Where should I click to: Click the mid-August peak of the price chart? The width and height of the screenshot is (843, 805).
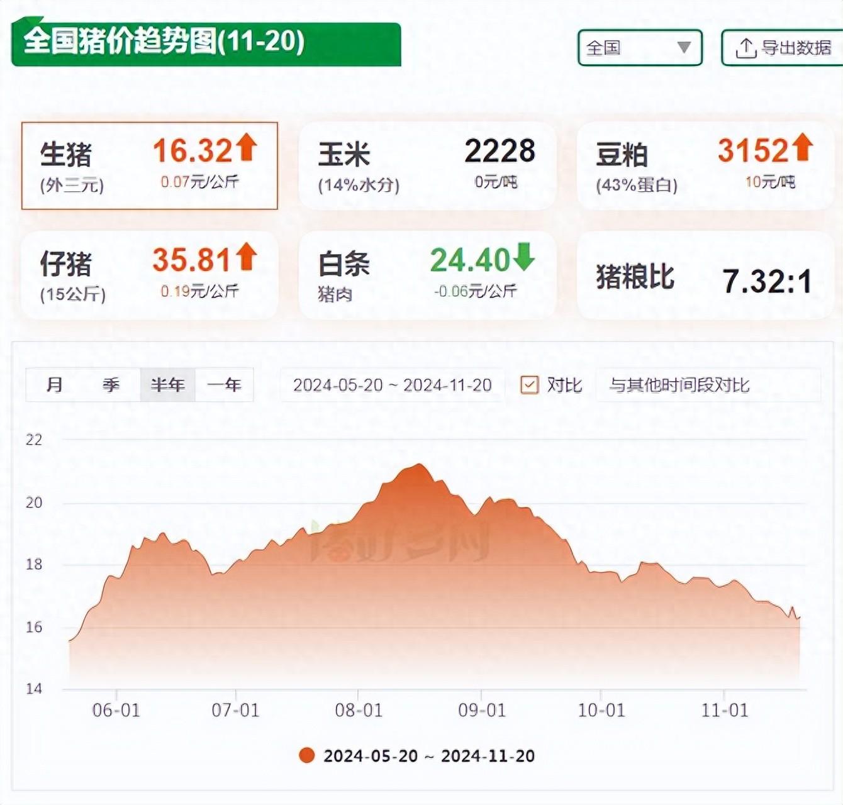coord(419,465)
